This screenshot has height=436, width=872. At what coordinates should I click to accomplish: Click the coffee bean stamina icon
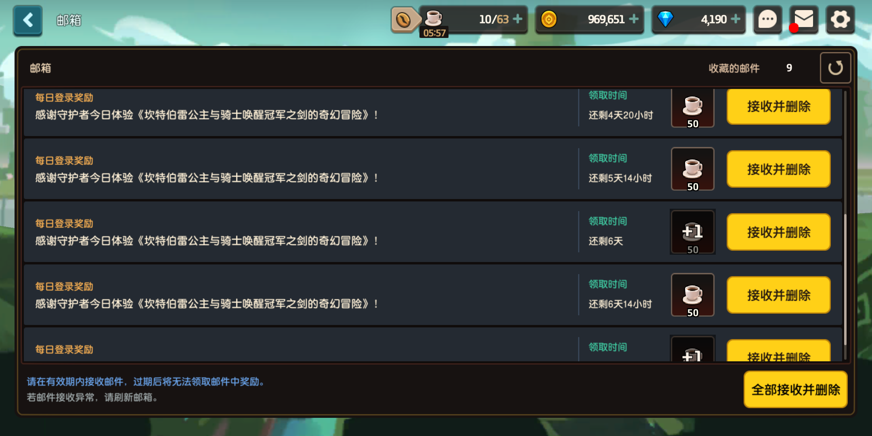(x=403, y=20)
